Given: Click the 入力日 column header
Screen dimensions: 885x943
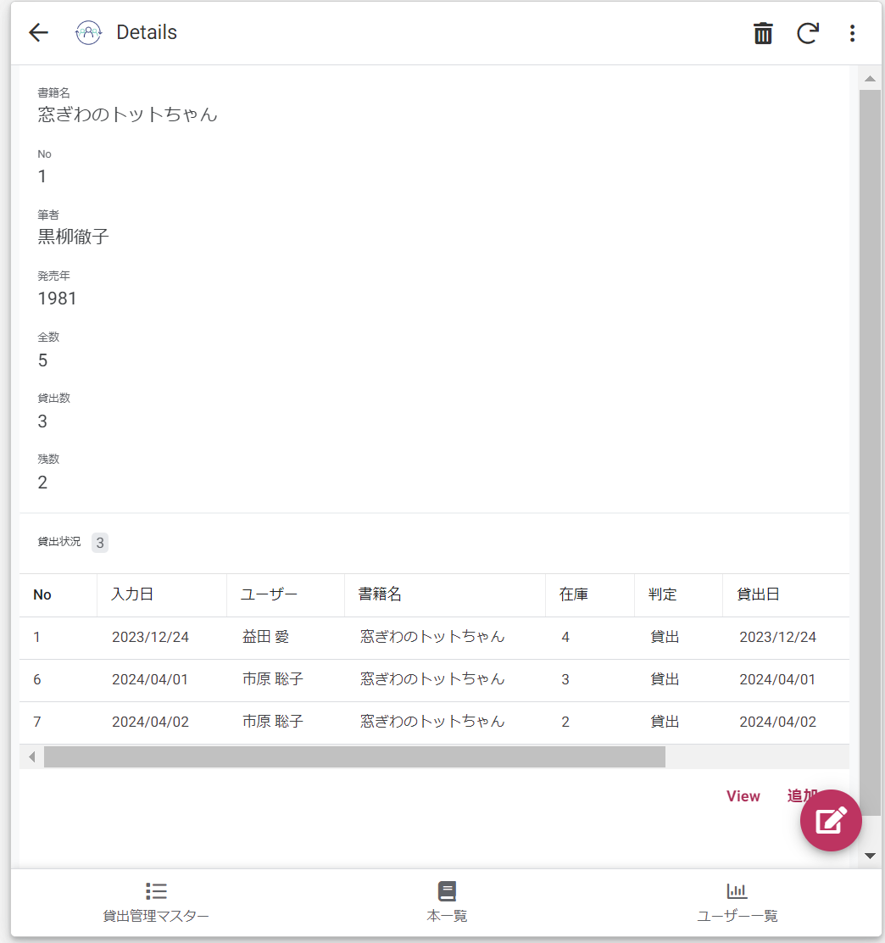Looking at the screenshot, I should click(132, 594).
